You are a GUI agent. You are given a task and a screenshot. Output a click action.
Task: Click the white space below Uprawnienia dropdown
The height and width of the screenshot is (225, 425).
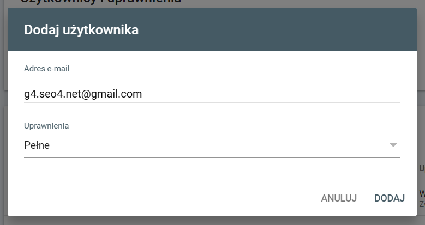[x=212, y=169]
